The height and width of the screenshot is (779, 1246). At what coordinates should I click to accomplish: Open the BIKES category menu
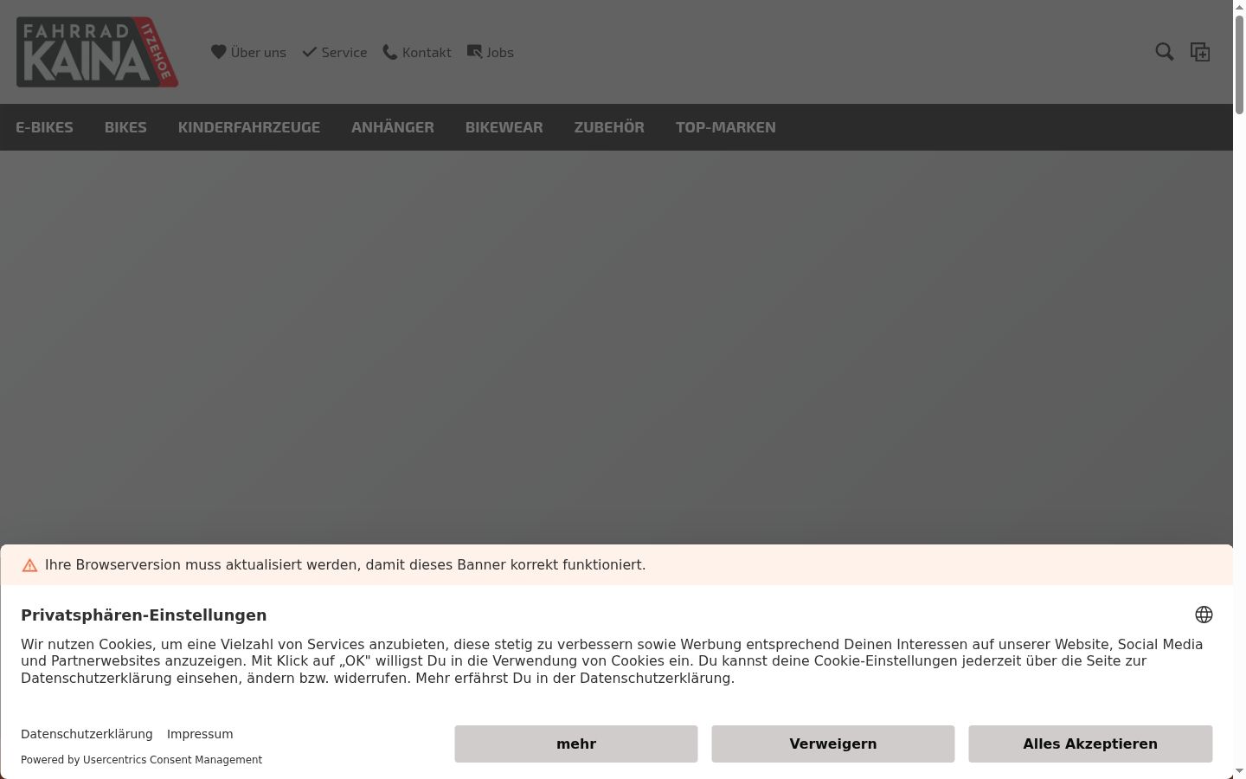(125, 127)
